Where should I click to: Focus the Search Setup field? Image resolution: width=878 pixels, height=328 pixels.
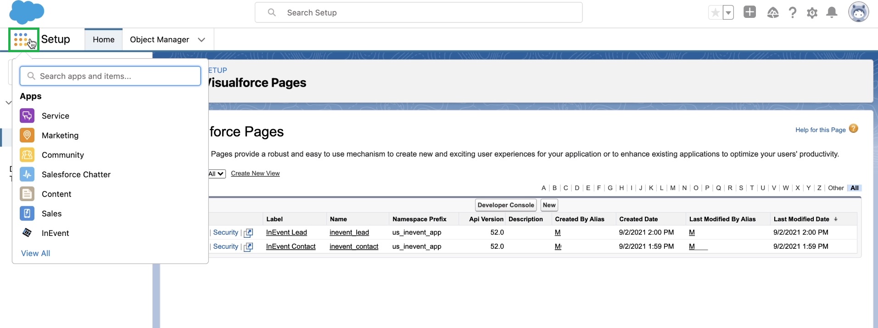(419, 12)
